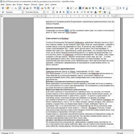Click the Format Paintbrush icon
The width and height of the screenshot is (134, 134).
(x=53, y=8)
